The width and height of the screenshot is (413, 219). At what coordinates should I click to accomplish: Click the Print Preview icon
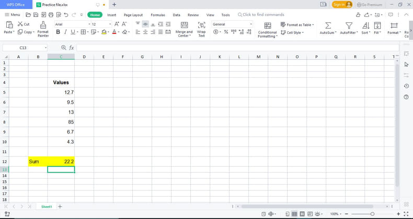tap(59, 15)
